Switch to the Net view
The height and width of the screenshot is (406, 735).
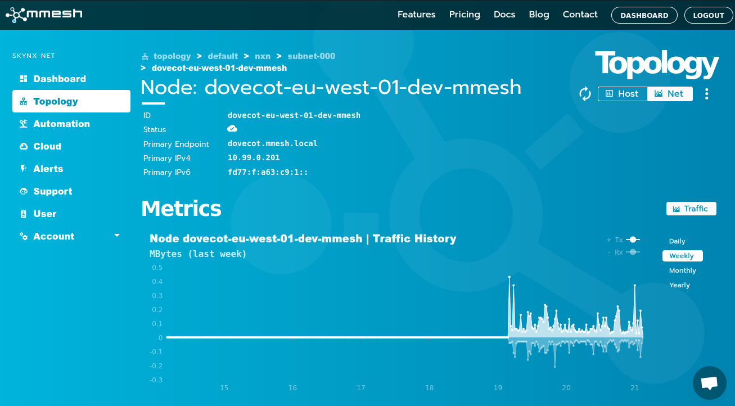click(670, 94)
